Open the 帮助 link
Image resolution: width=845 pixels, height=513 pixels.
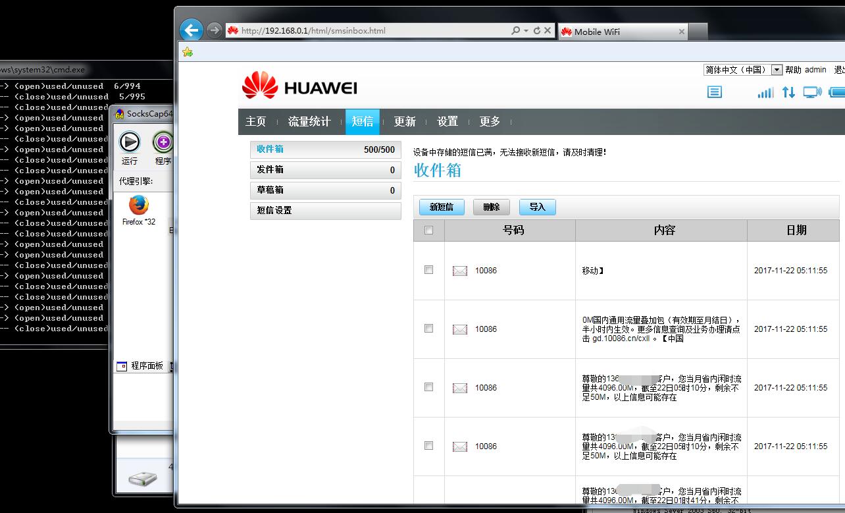tap(794, 70)
